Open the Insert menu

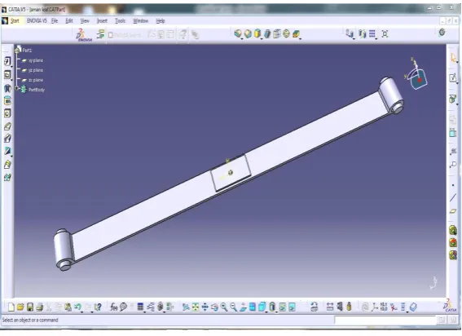[x=102, y=21]
